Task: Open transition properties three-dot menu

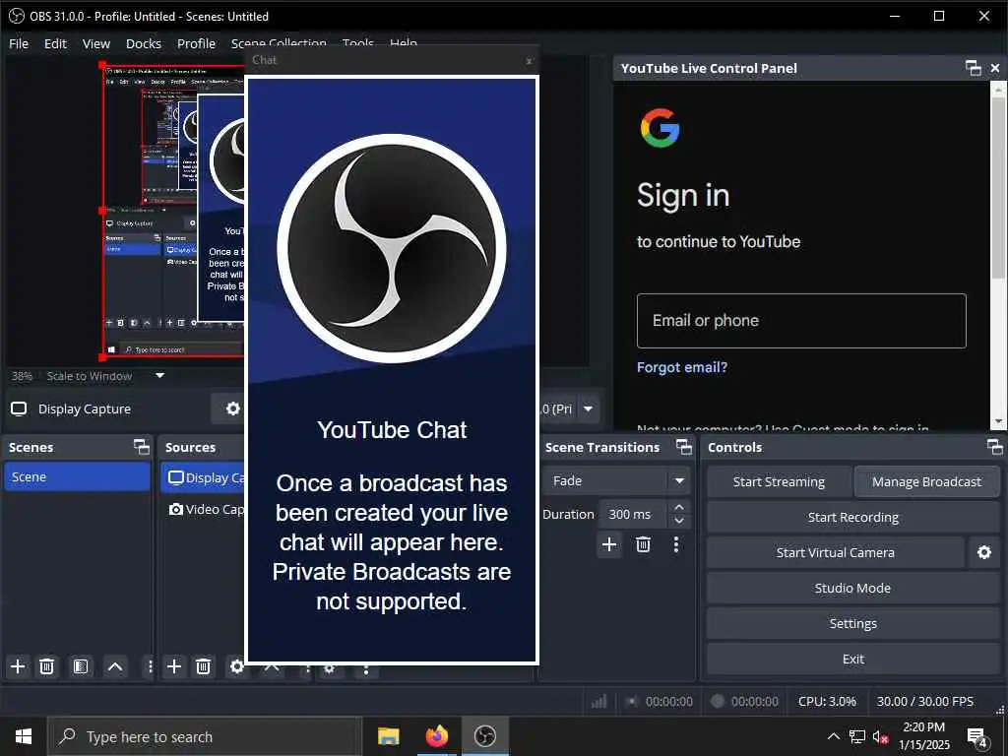Action: tap(675, 545)
